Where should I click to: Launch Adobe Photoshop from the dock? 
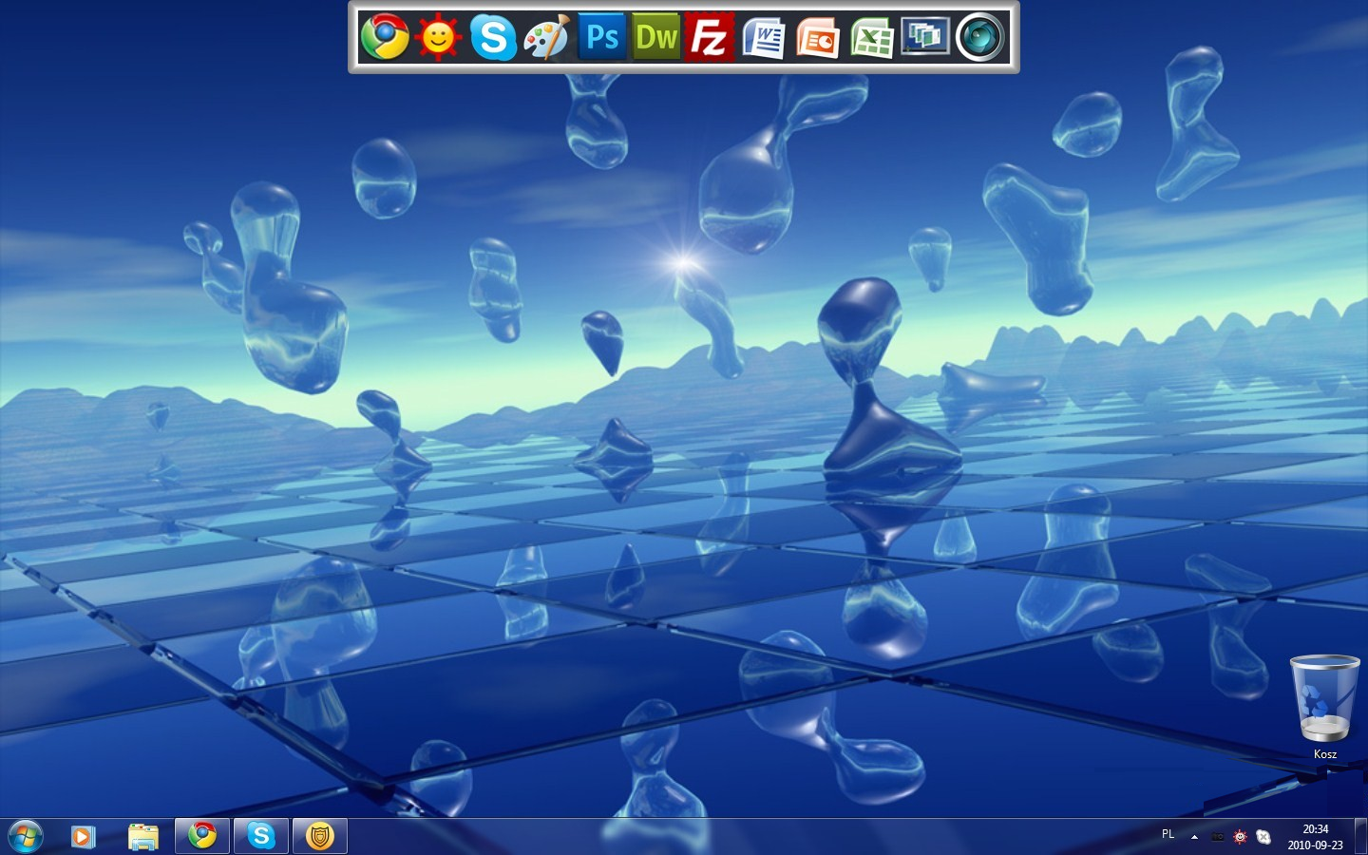[x=602, y=38]
